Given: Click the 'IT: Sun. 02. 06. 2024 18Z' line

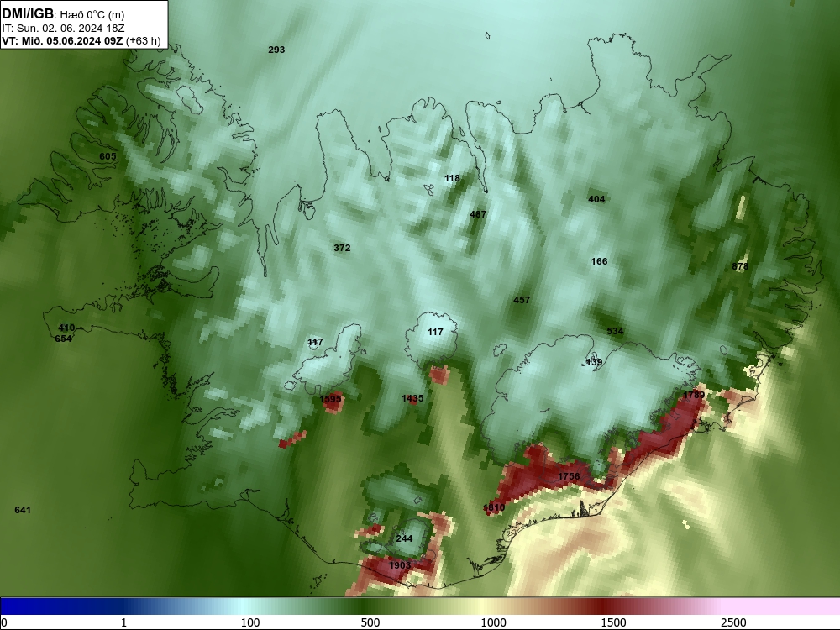Looking at the screenshot, I should click(x=63, y=29).
